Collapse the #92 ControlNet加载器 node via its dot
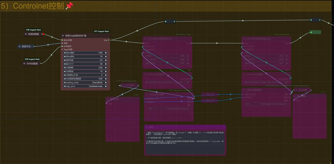 coord(145,74)
